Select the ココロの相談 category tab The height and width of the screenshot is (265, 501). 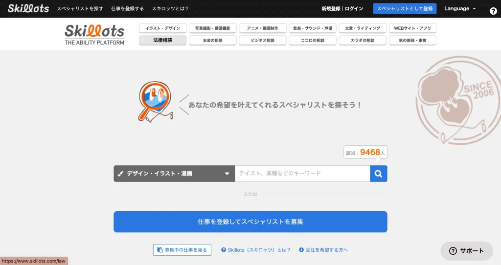point(313,40)
